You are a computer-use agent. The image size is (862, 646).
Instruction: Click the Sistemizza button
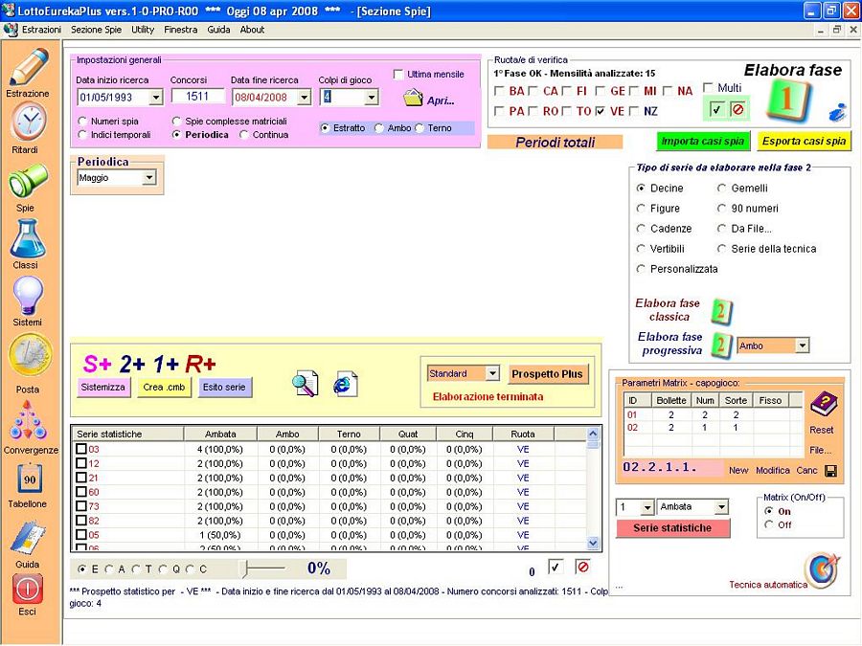click(x=102, y=388)
